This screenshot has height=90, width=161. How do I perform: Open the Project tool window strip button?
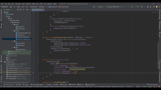[1, 25]
